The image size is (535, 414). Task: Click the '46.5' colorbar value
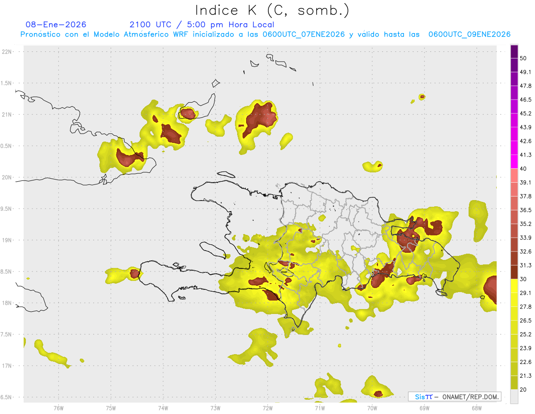(x=526, y=100)
